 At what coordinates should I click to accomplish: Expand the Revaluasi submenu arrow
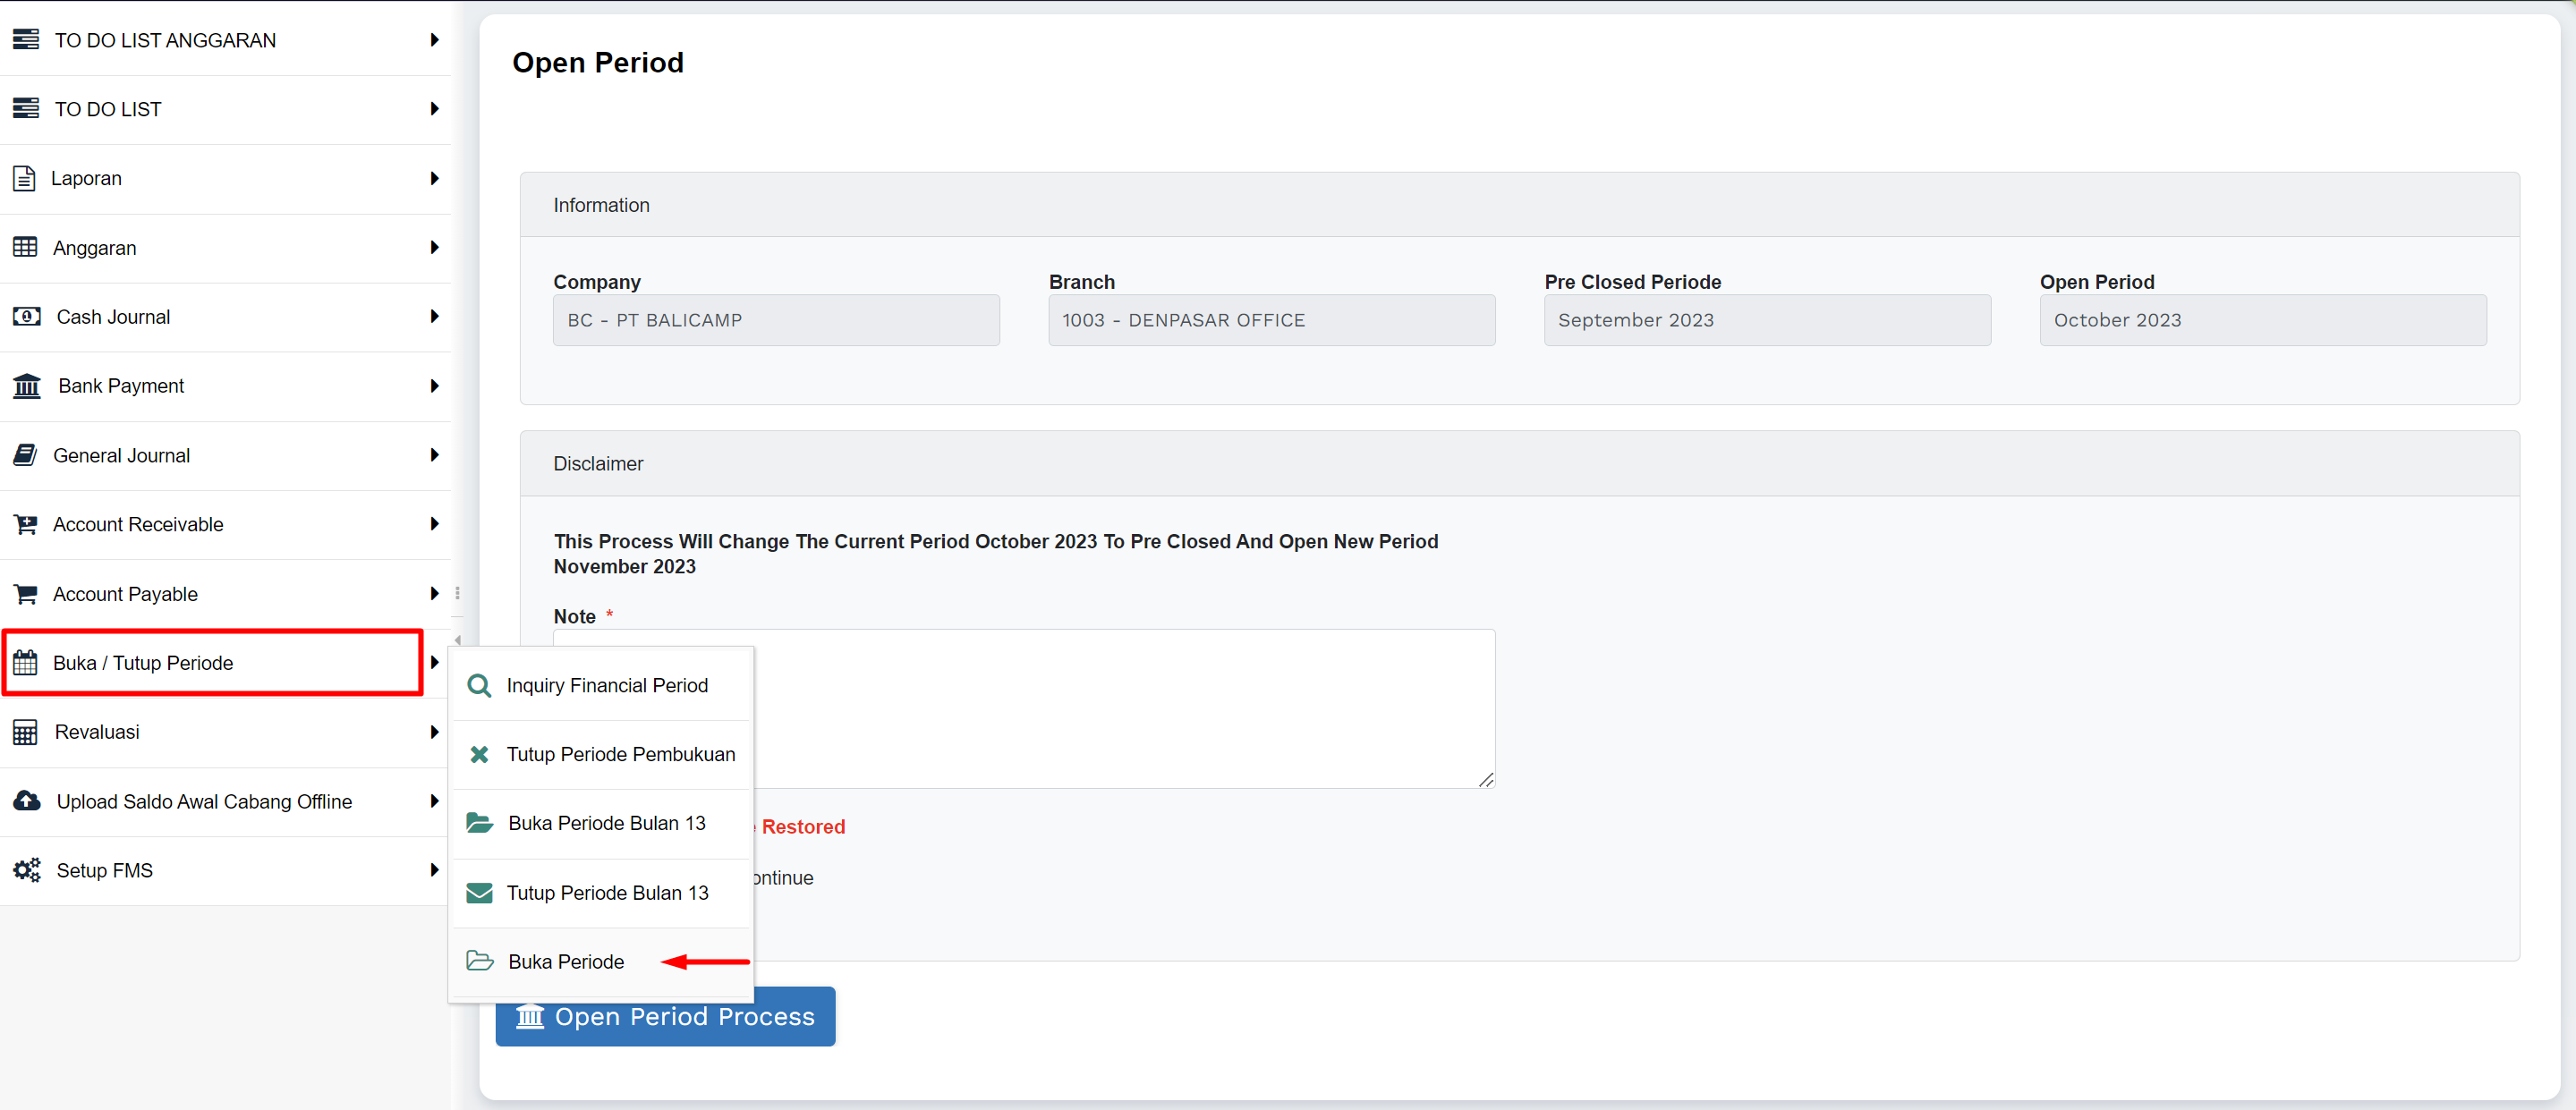point(434,732)
